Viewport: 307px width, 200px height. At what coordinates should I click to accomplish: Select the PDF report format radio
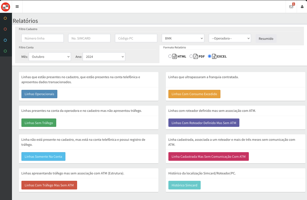tap(191, 56)
